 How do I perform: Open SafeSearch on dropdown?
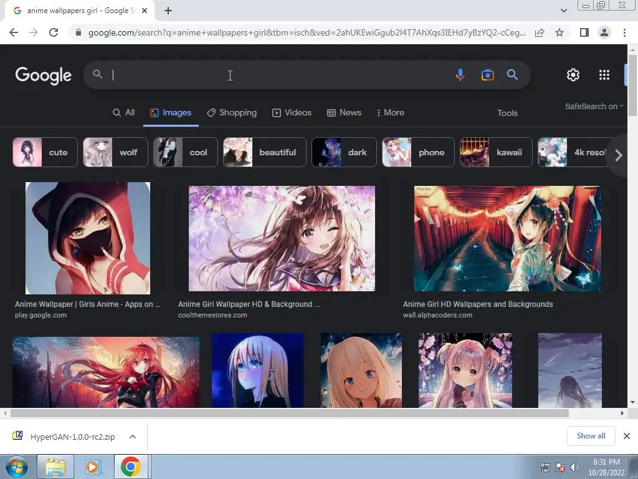pos(594,106)
